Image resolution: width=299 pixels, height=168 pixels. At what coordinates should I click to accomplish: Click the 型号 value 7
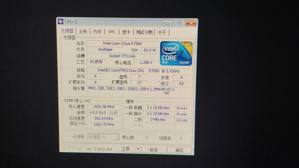click(139, 77)
